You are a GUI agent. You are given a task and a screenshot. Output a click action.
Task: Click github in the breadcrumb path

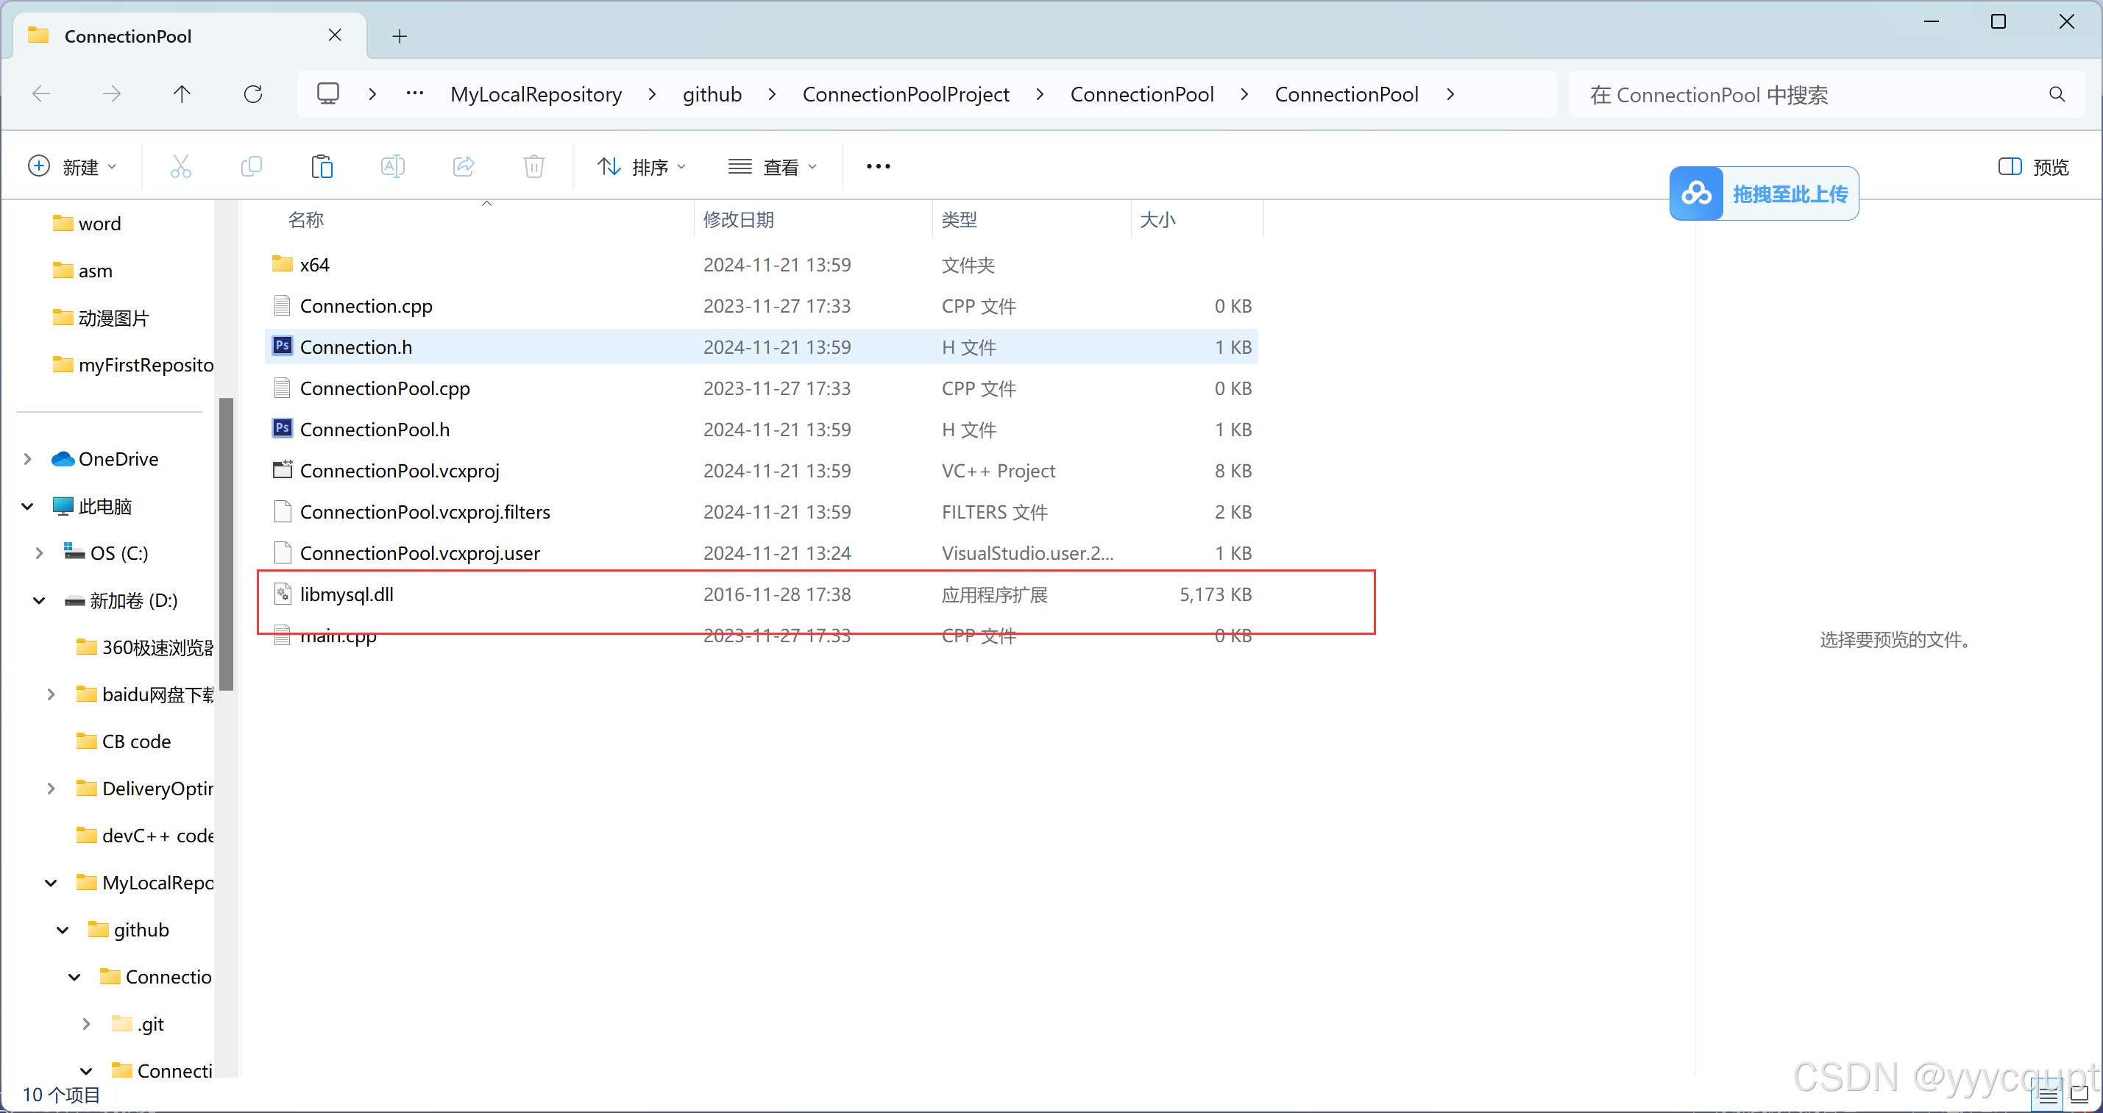[713, 95]
